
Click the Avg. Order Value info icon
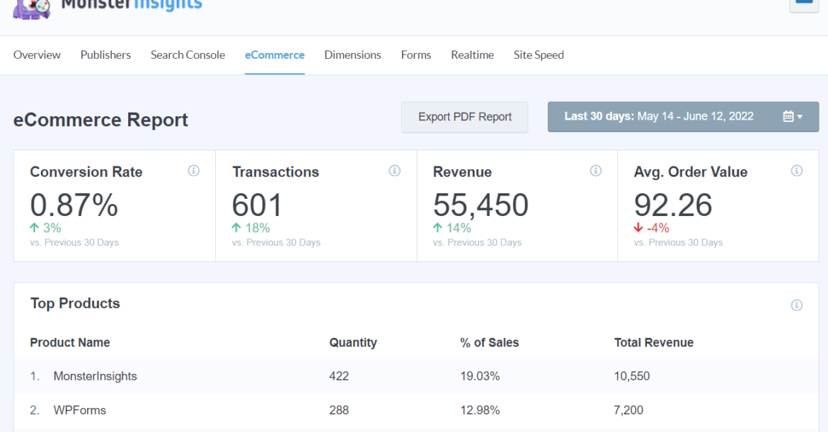point(796,171)
